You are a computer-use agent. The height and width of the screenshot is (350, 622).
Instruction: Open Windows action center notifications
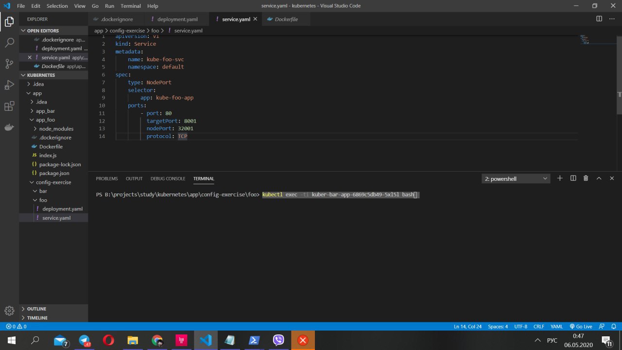click(x=606, y=340)
